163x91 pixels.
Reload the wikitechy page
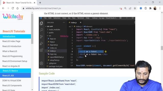click(x=13, y=8)
